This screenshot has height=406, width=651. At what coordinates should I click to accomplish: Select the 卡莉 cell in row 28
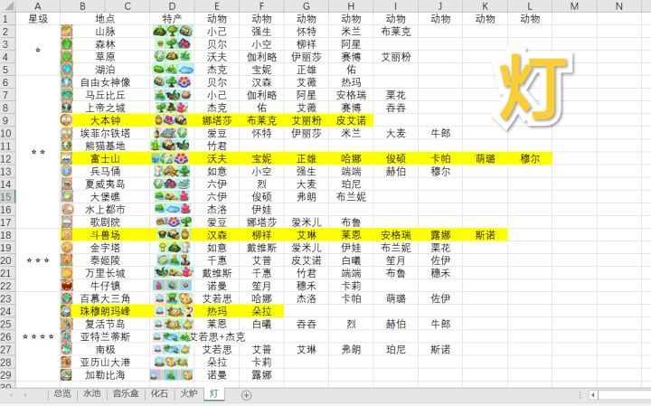pyautogui.click(x=261, y=362)
